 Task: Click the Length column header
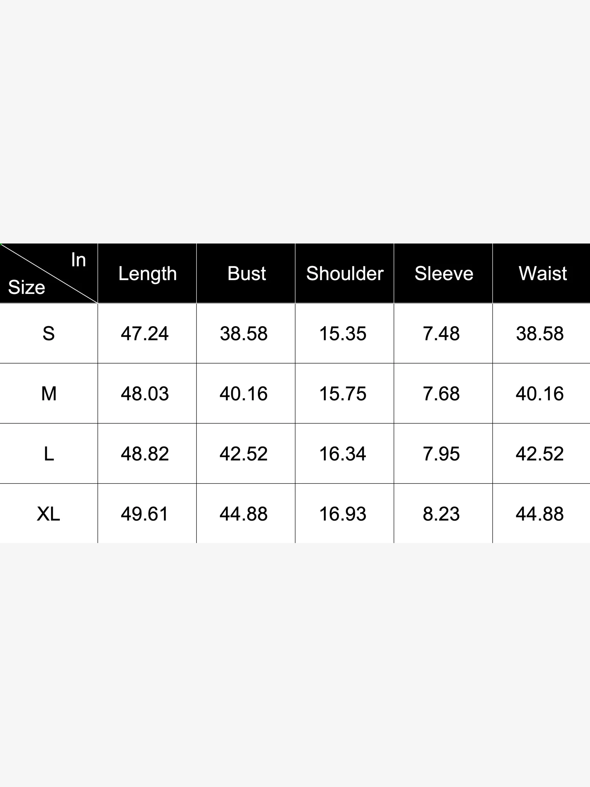pyautogui.click(x=147, y=273)
